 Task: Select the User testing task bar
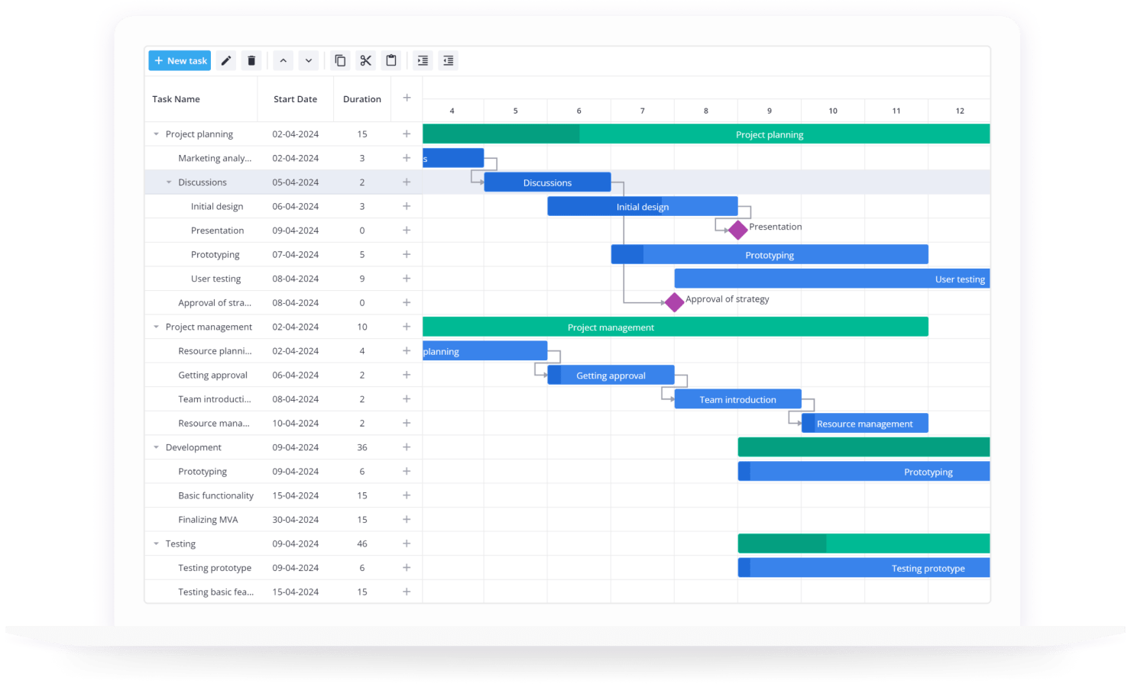[832, 279]
